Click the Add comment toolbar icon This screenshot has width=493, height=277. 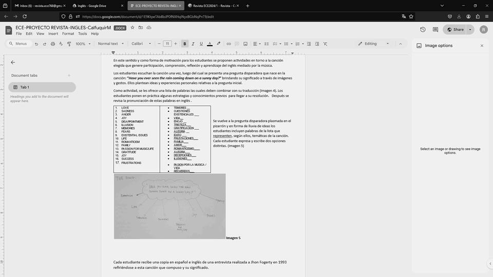pos(237,44)
